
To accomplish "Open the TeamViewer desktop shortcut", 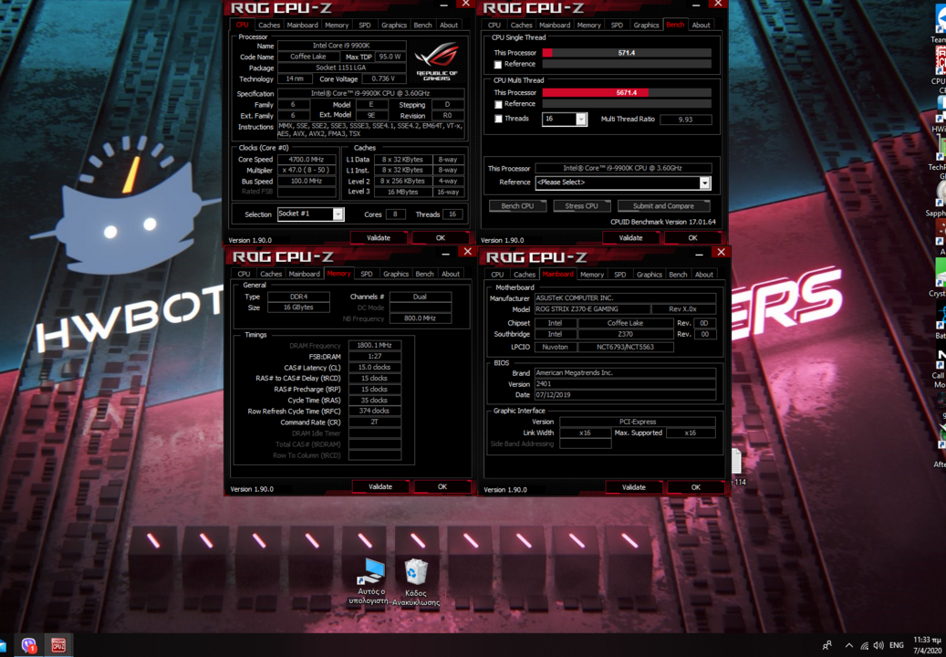I will tap(940, 24).
